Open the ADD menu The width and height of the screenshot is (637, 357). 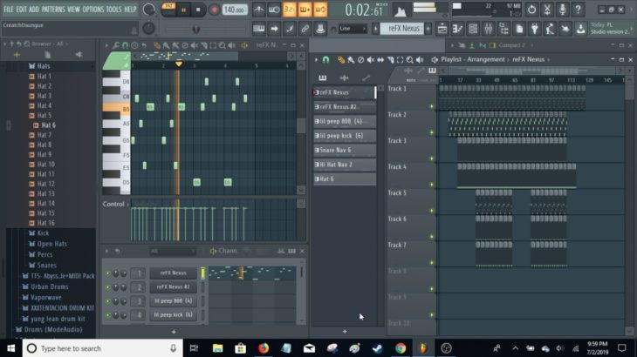34,9
